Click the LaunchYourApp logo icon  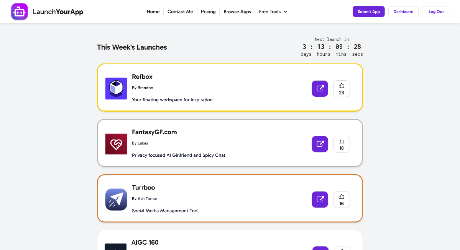(x=19, y=11)
